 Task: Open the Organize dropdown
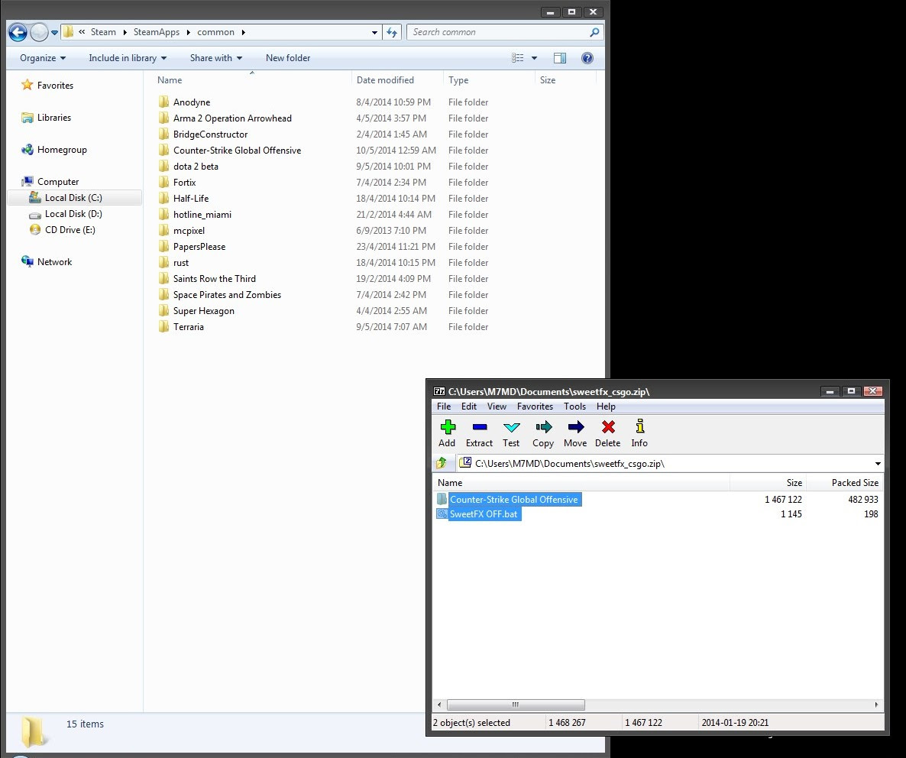pos(43,58)
